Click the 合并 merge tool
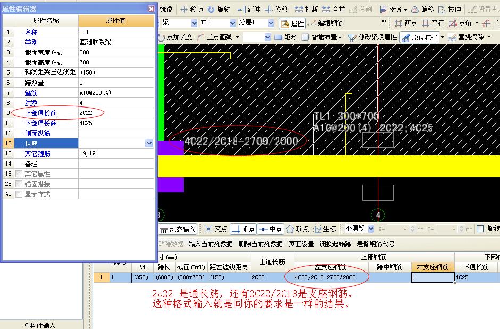 [x=333, y=10]
